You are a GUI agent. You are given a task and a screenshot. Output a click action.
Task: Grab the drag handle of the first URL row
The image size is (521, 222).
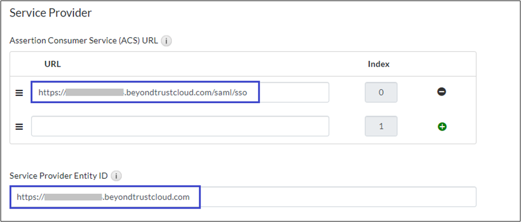[x=19, y=93]
